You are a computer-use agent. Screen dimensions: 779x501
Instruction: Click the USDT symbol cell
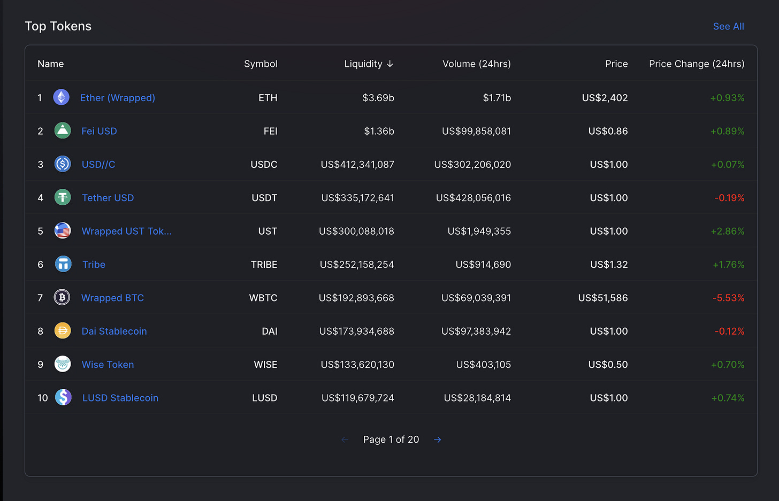(264, 198)
